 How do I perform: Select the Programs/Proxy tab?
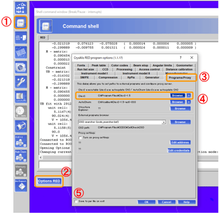[x=180, y=78]
